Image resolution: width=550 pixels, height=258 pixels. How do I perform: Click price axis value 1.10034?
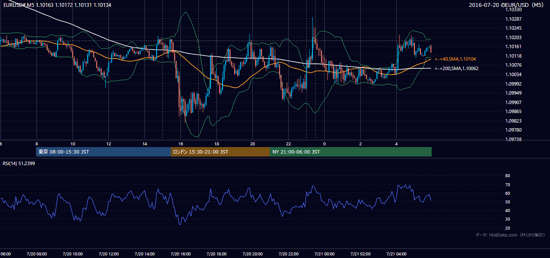[514, 74]
